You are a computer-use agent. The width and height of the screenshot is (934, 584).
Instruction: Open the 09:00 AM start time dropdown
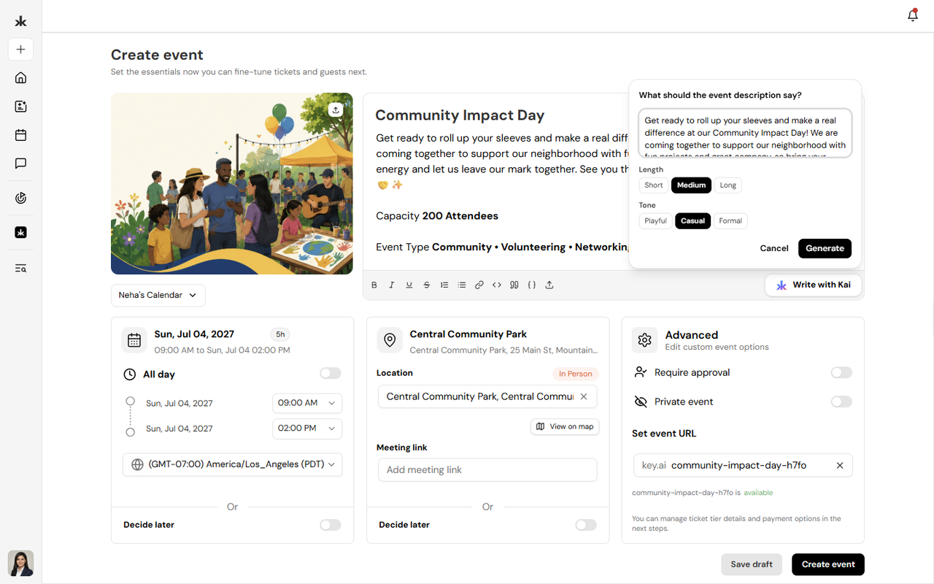[x=307, y=403]
